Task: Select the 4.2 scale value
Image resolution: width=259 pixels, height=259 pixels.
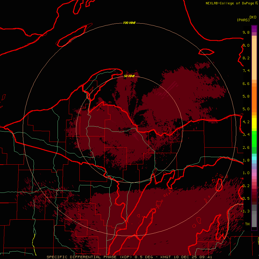Action: pyautogui.click(x=246, y=122)
